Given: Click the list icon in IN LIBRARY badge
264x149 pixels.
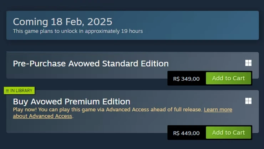Looking at the screenshot, I should point(7,91).
